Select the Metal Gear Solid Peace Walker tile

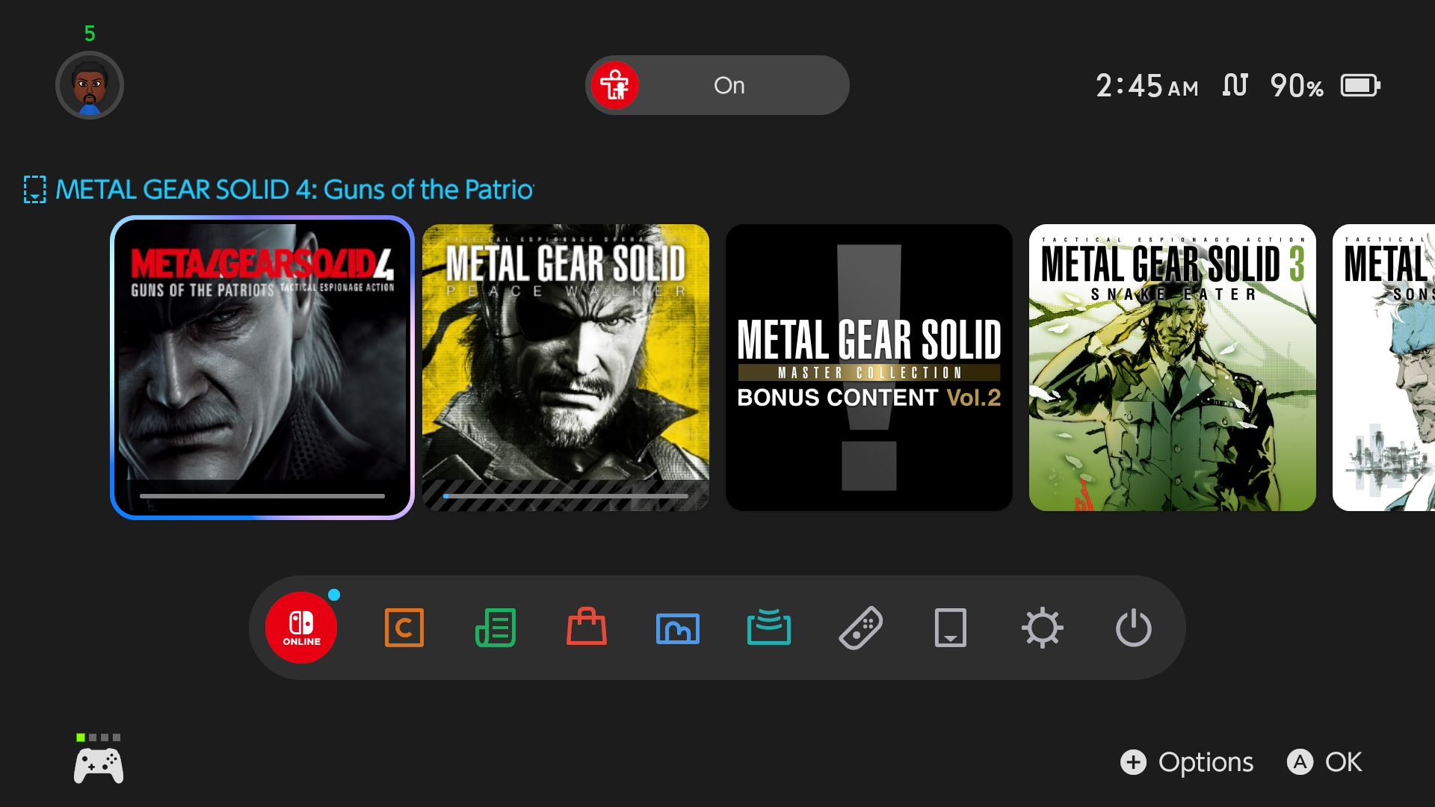click(x=566, y=368)
